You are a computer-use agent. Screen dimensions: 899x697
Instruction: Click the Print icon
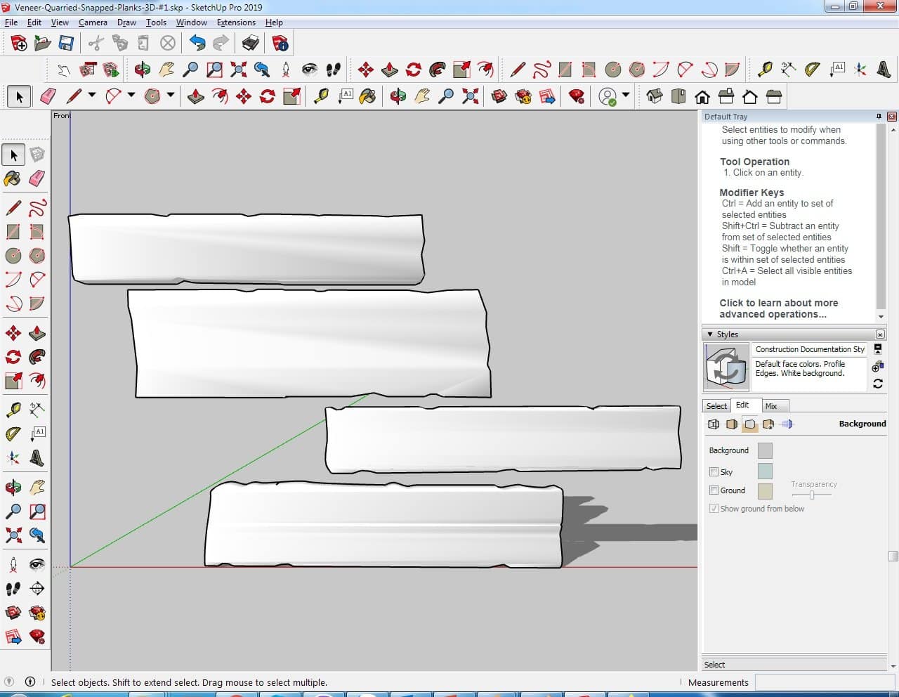pyautogui.click(x=251, y=44)
